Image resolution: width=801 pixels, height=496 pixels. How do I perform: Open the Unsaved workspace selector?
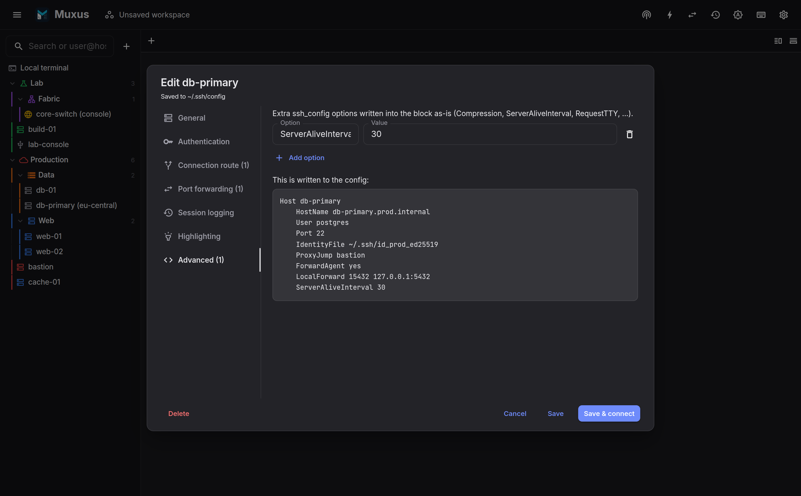147,15
